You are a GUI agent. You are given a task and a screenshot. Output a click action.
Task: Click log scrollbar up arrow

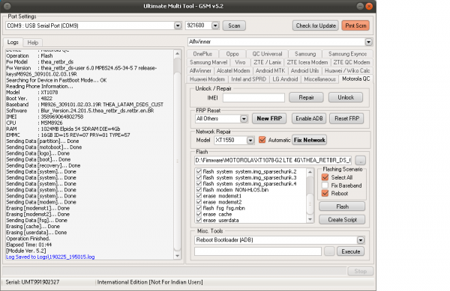click(x=177, y=54)
